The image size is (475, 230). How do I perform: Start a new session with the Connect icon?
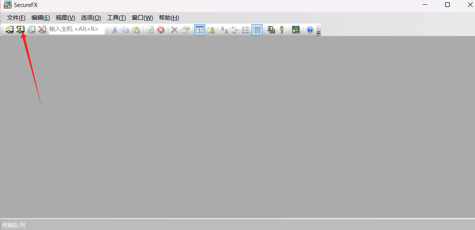[x=9, y=30]
